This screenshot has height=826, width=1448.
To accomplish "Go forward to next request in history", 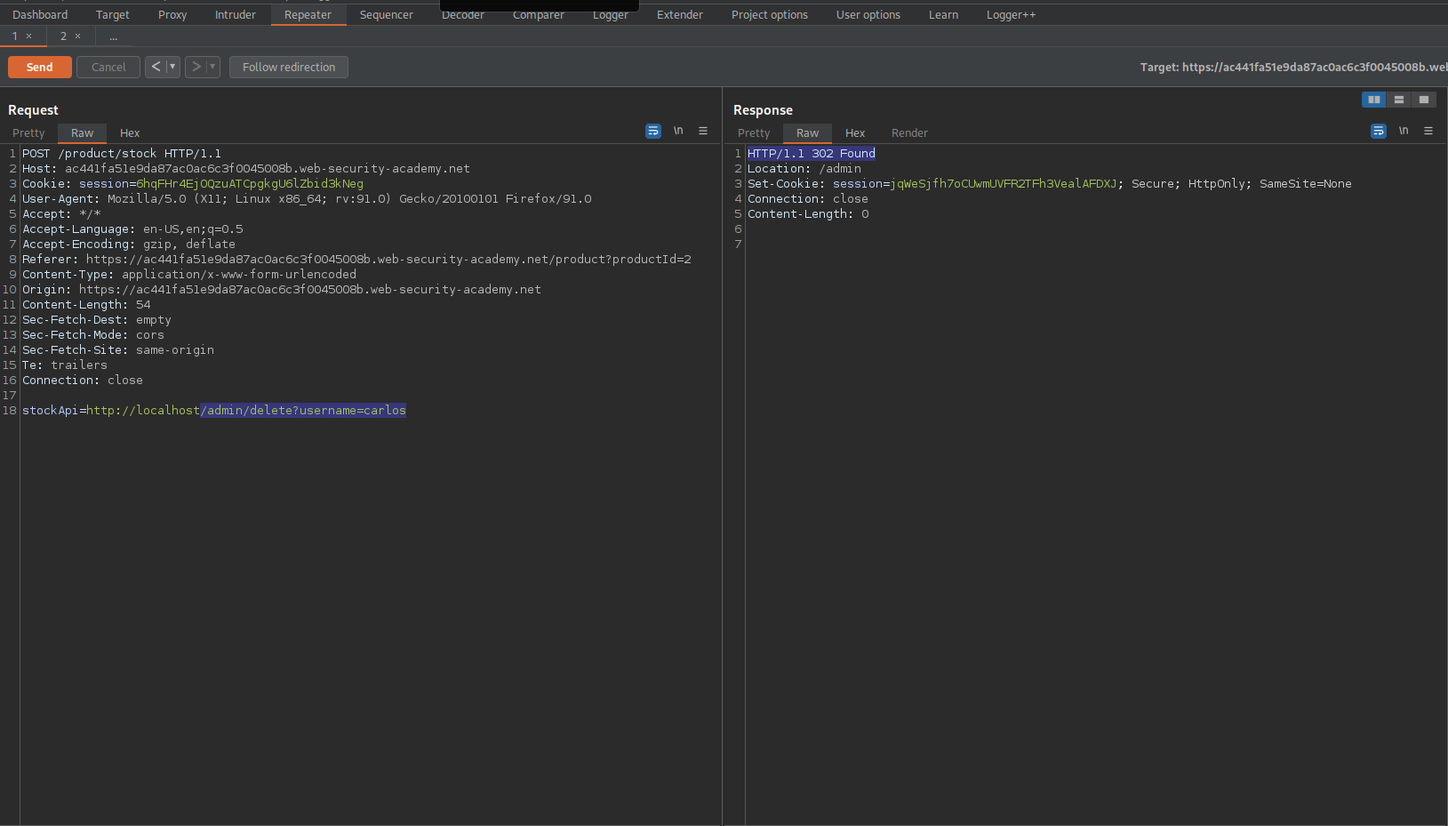I will [196, 67].
